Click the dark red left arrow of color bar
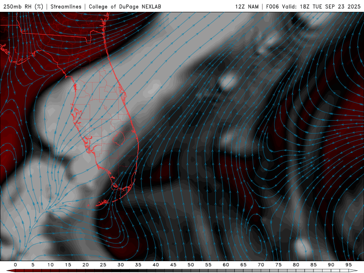 [x=10, y=271]
